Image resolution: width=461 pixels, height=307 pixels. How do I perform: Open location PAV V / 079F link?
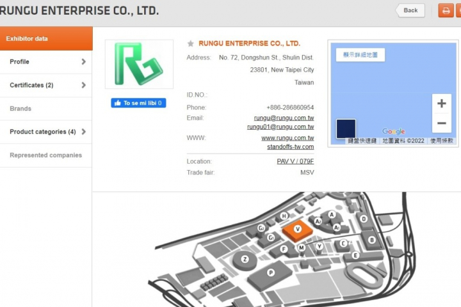pos(295,161)
